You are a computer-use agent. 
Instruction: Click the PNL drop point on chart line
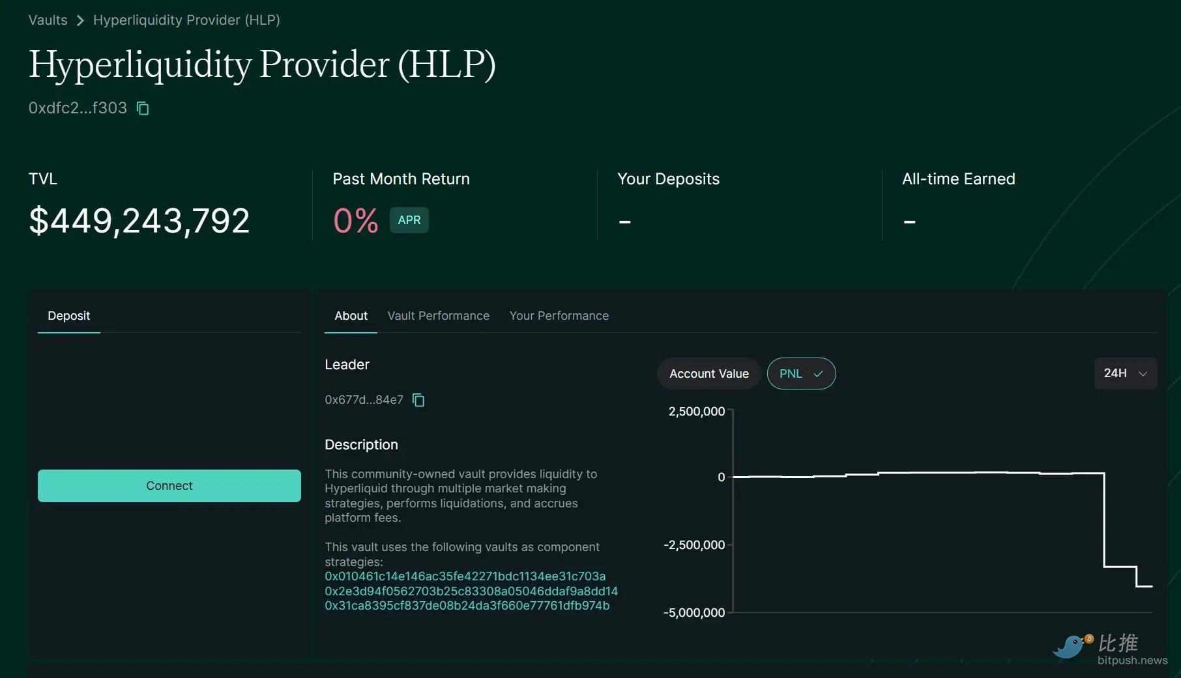tap(1104, 521)
